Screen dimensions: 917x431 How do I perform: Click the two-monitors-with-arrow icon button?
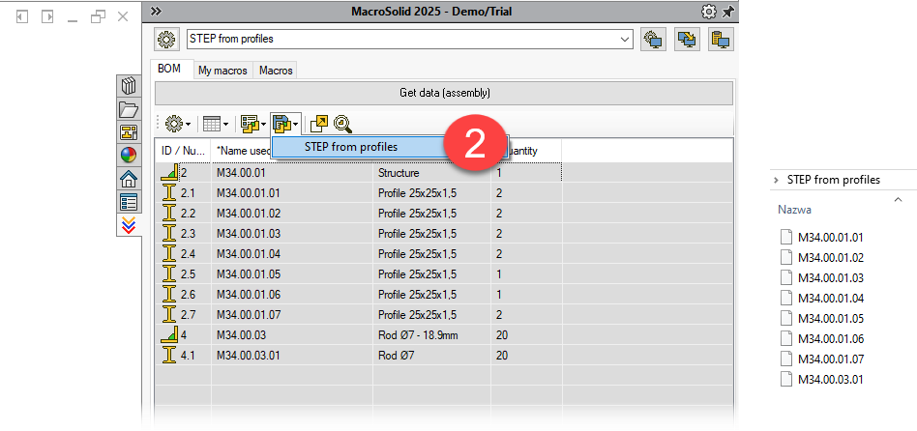[687, 39]
